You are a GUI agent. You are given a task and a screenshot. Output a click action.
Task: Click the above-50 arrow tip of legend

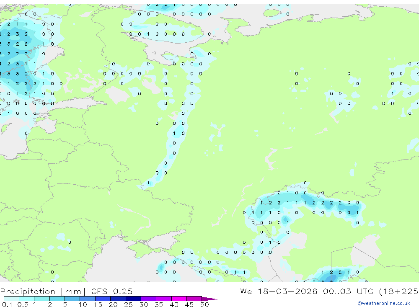[x=209, y=299]
